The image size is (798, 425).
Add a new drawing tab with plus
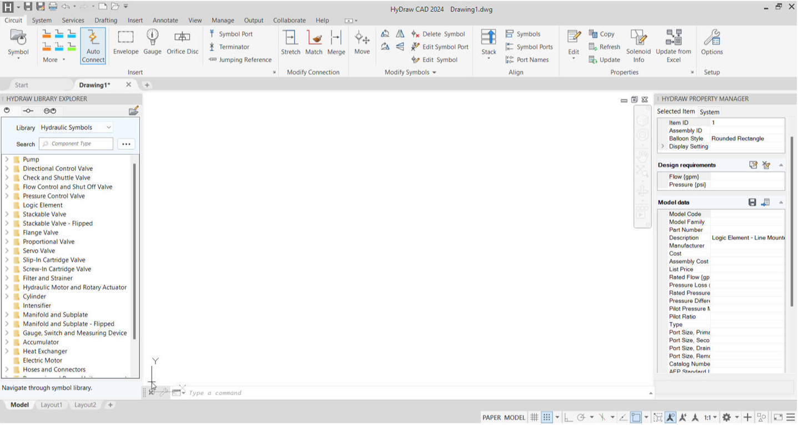tap(147, 85)
